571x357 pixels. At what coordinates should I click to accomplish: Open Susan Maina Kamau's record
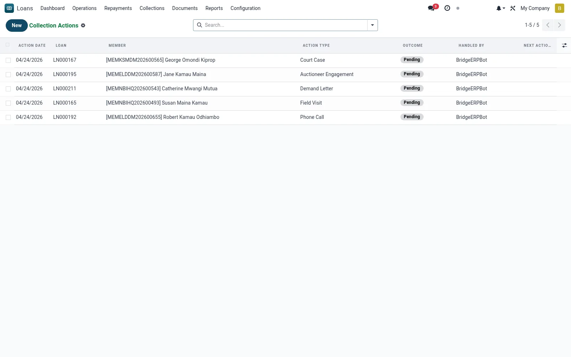(x=157, y=103)
